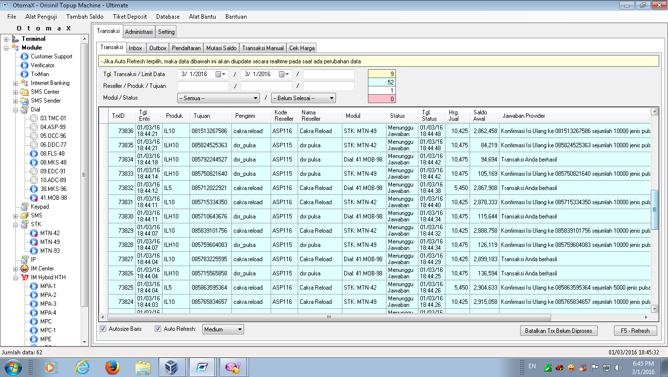668x377 pixels.
Task: Switch to the Administrasi tab
Action: click(139, 30)
